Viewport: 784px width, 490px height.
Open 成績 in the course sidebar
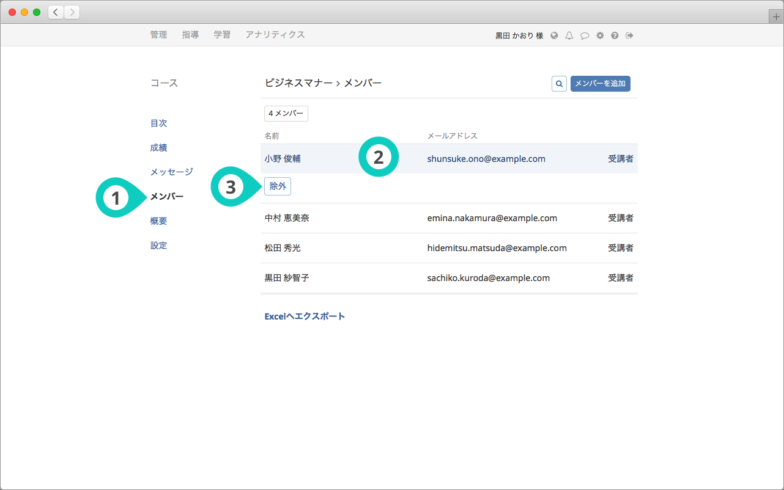click(158, 148)
